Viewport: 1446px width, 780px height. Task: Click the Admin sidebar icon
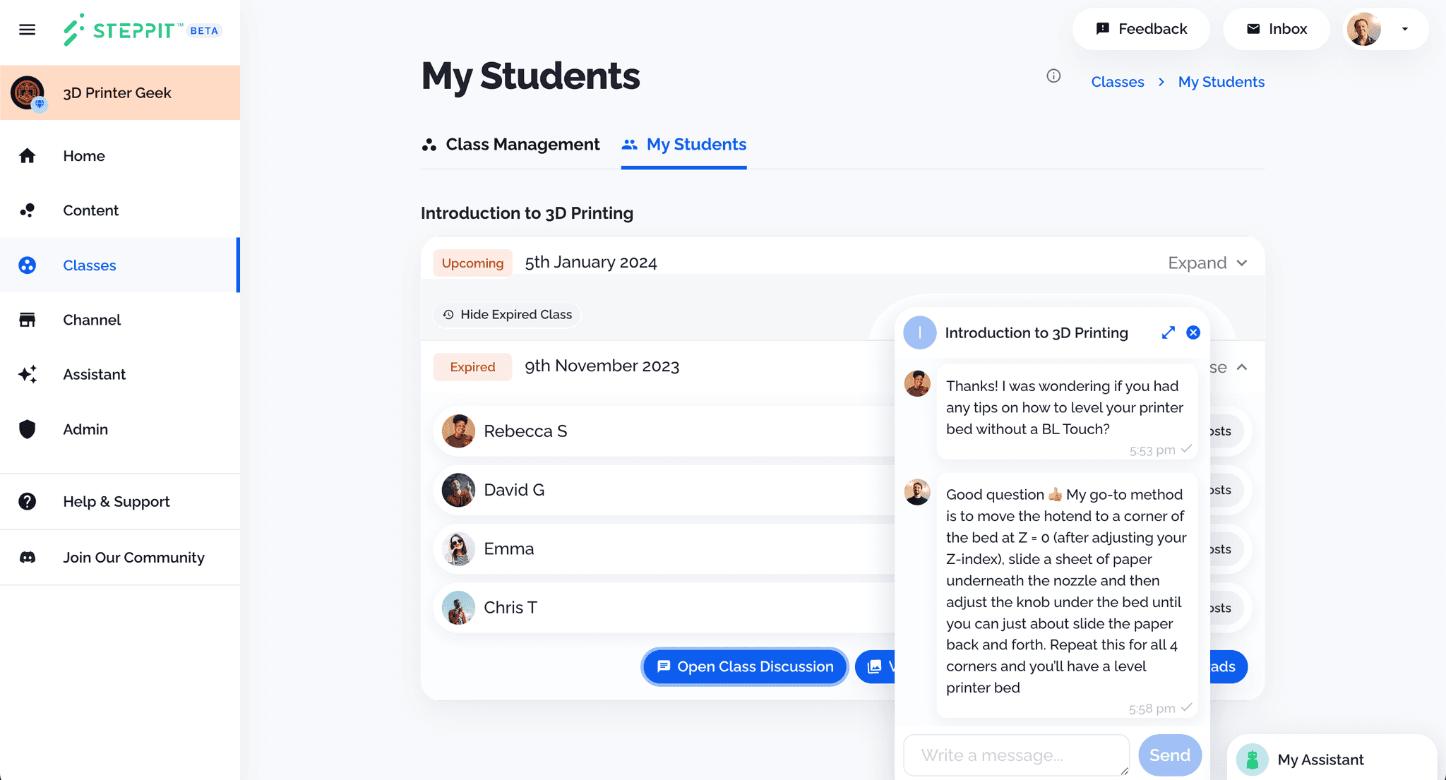click(x=26, y=428)
